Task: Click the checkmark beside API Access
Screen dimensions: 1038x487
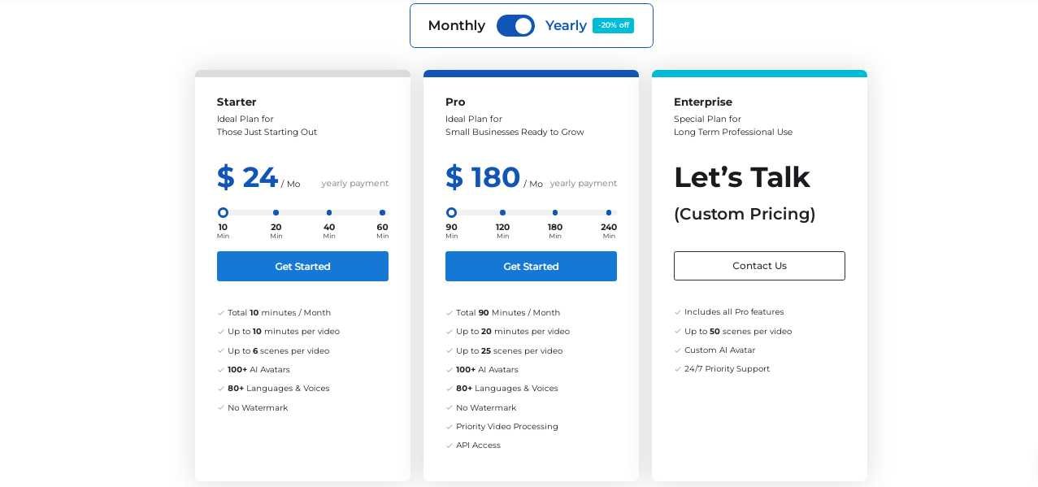Action: [x=450, y=446]
